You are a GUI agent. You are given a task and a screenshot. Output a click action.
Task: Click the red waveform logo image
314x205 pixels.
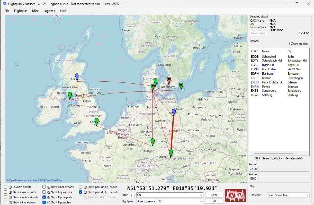point(235,195)
